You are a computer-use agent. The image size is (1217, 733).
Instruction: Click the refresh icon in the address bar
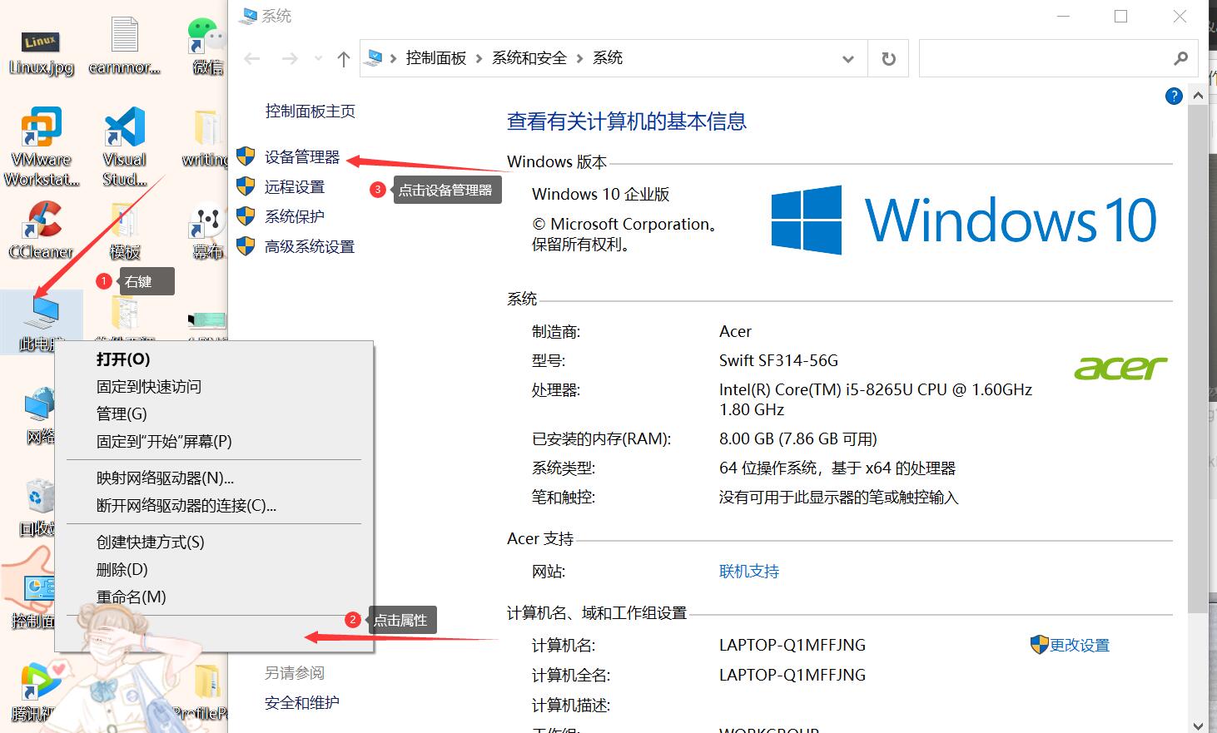click(887, 57)
